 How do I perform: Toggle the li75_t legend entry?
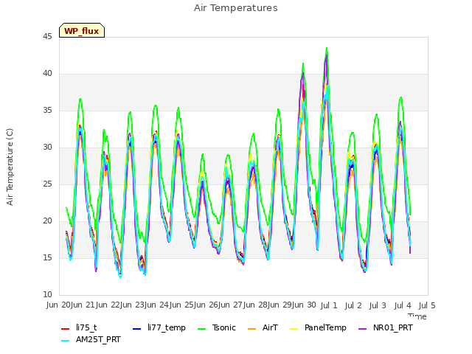pos(79,327)
